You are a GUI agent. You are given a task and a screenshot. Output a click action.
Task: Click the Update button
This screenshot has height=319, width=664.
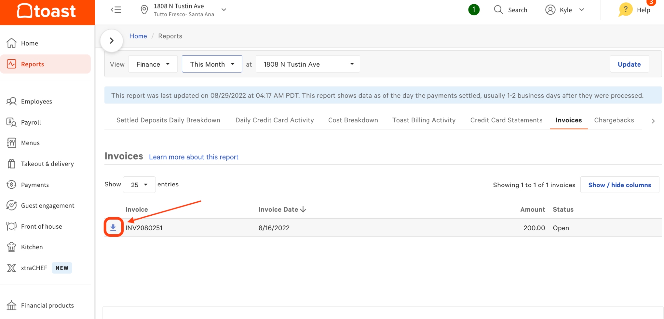point(629,64)
